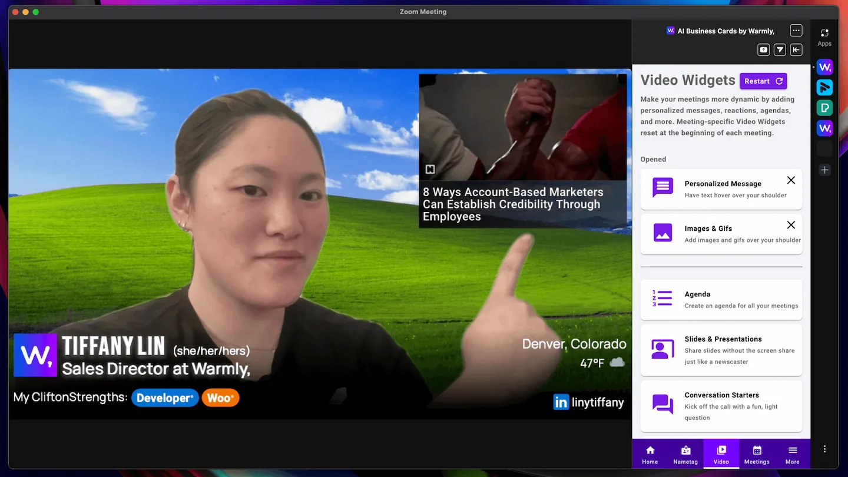The height and width of the screenshot is (477, 848).
Task: Click the N badge on the article thumbnail
Action: pos(430,170)
